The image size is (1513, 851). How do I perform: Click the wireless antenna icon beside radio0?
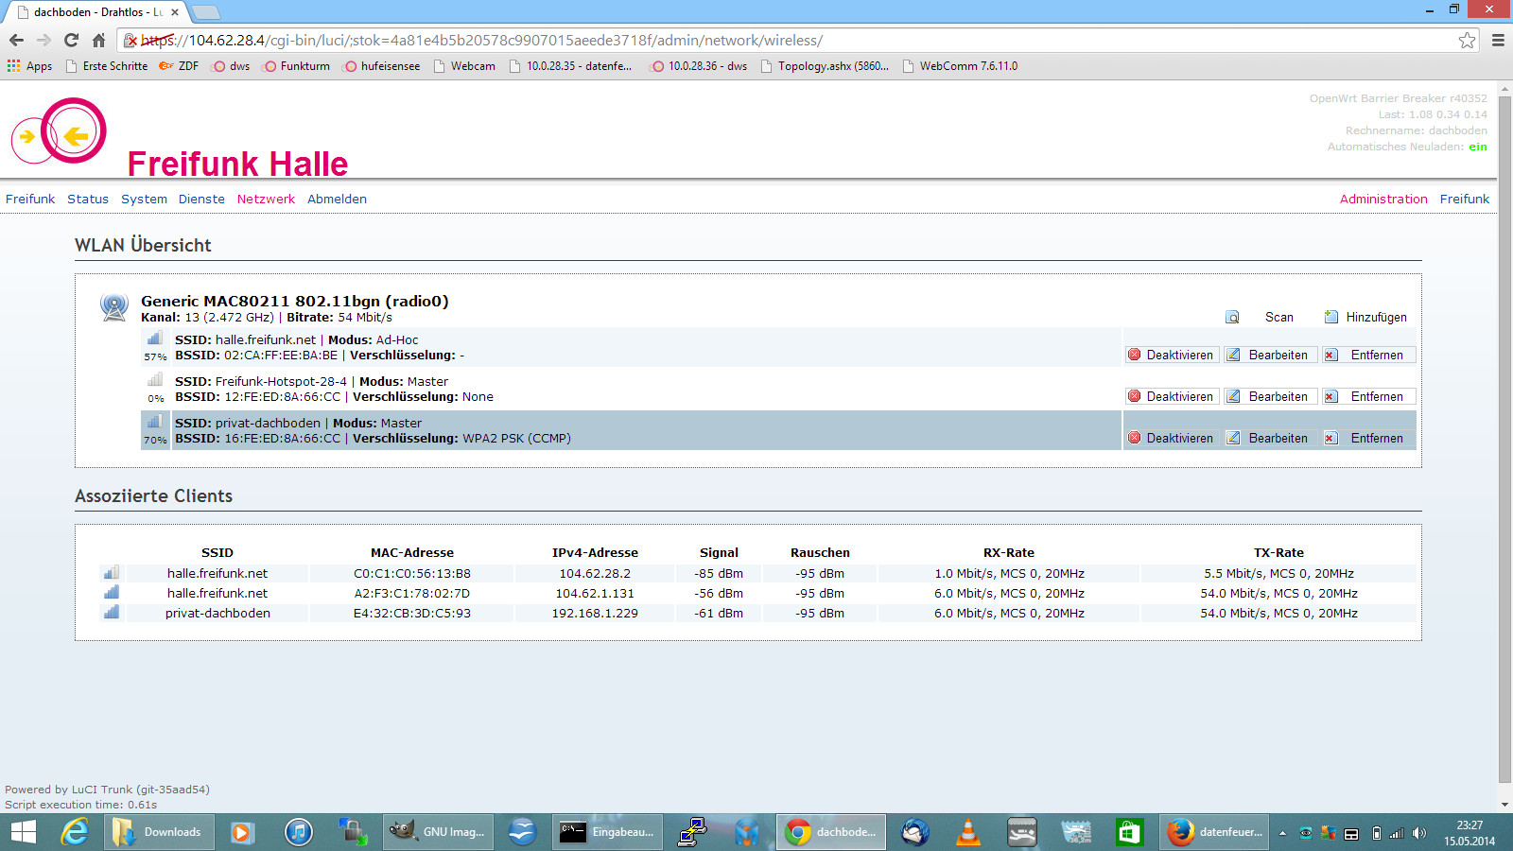coord(114,307)
